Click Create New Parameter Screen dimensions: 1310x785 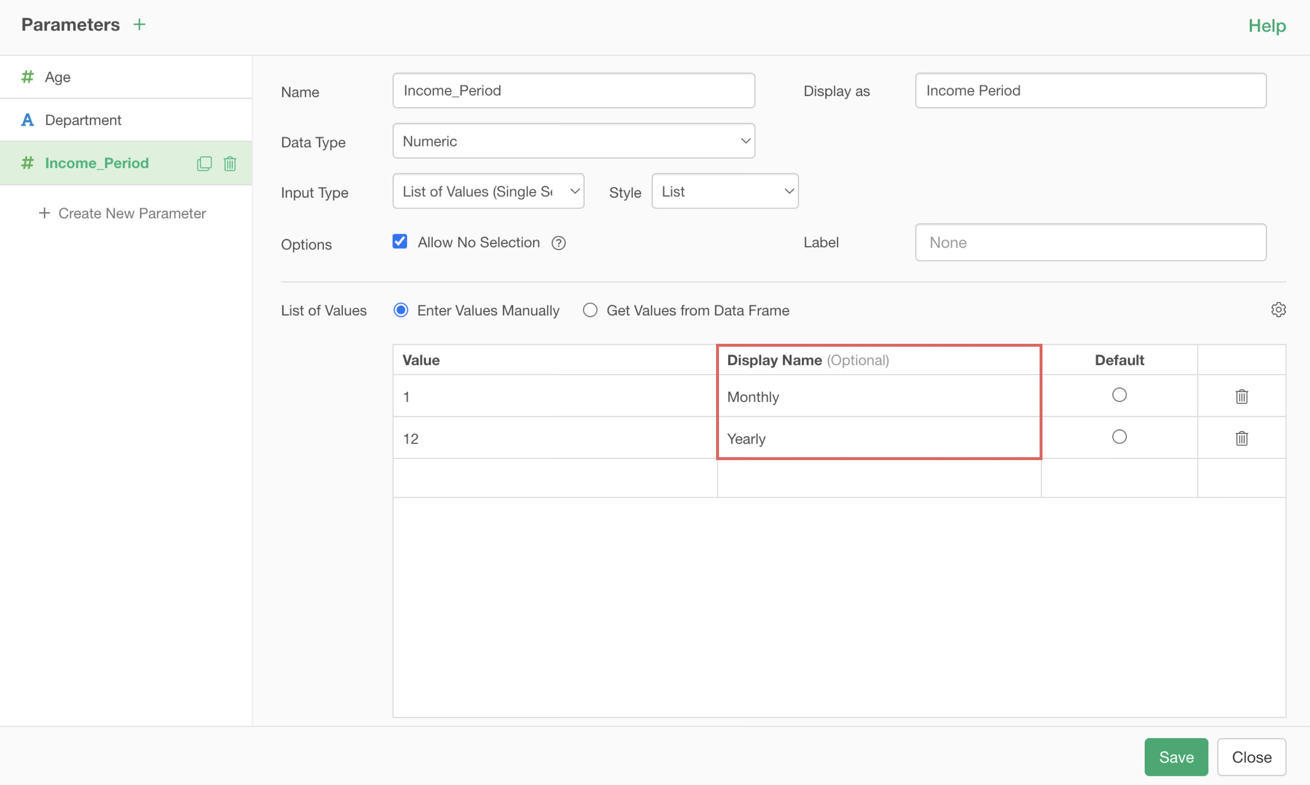click(x=122, y=213)
